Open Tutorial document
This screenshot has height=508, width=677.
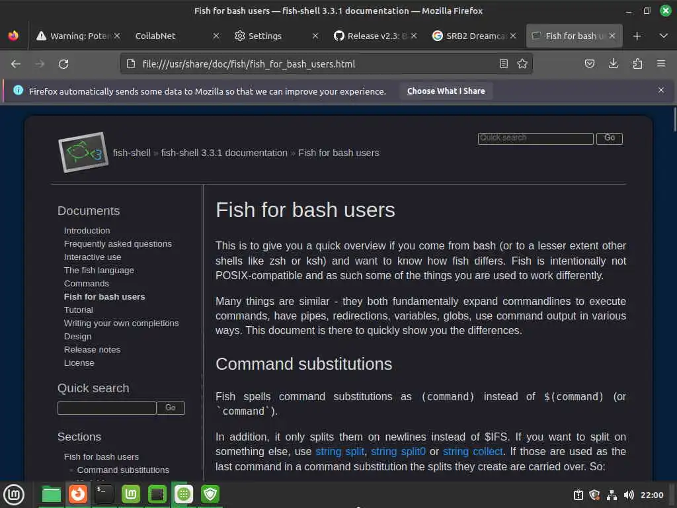pyautogui.click(x=78, y=310)
